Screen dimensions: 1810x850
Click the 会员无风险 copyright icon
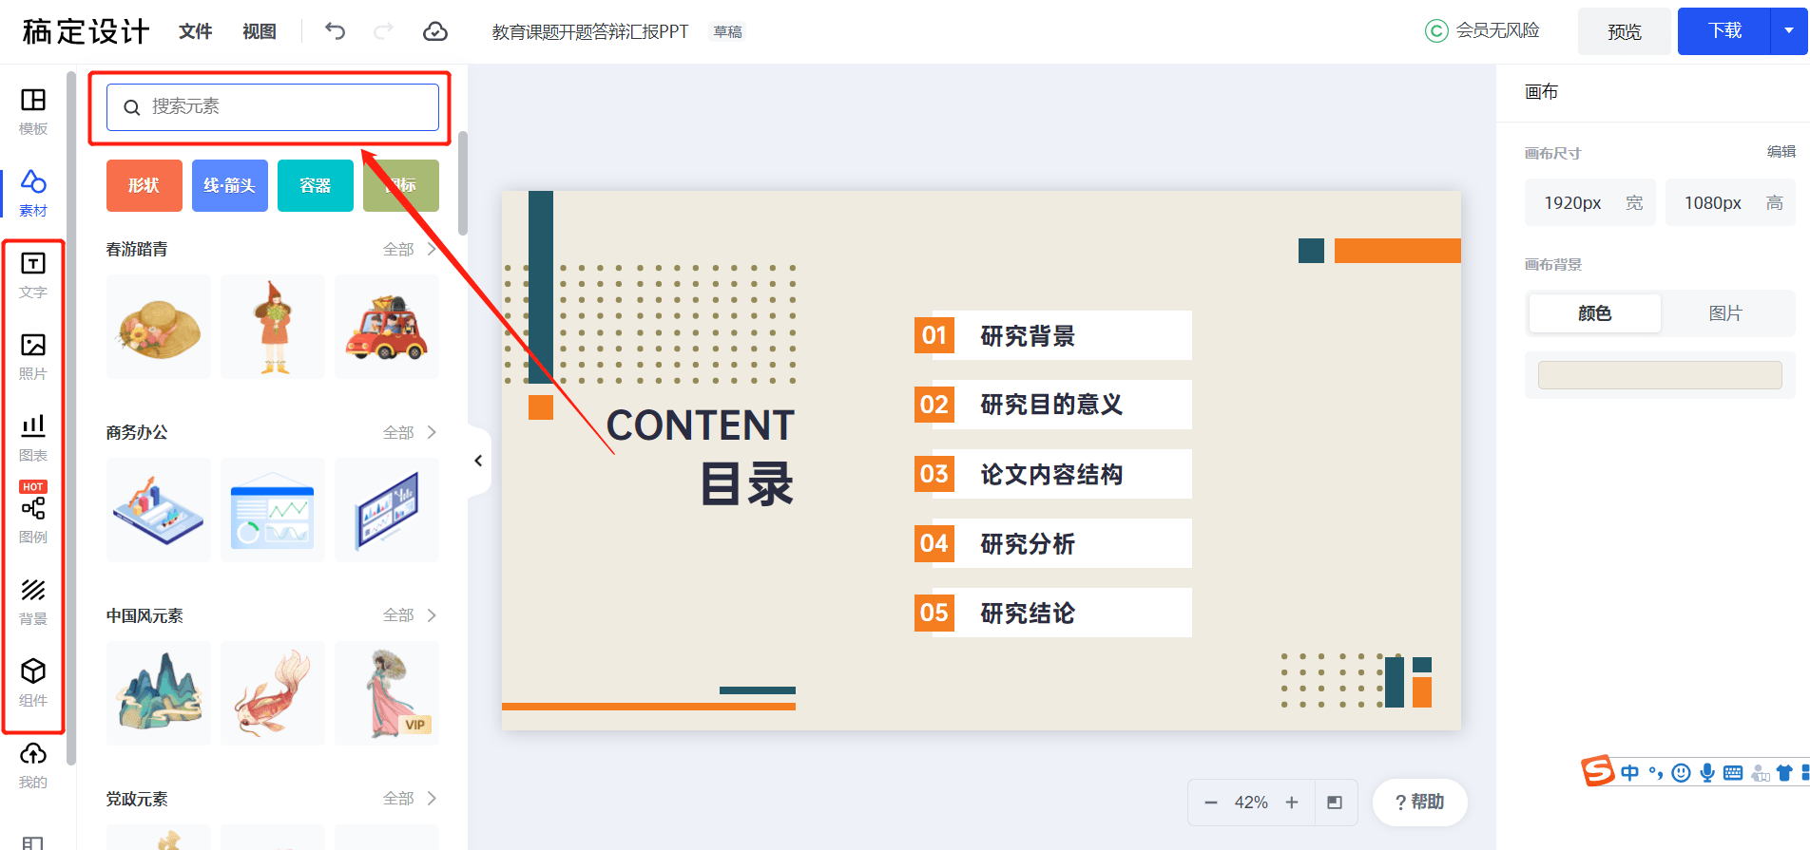[1436, 31]
